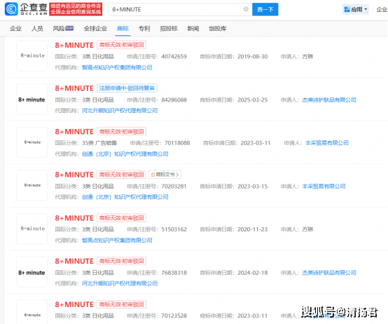Screen dimensions: 388x324
Task: Open 8+MINUTE title for registration 40742659
Action: (x=74, y=45)
